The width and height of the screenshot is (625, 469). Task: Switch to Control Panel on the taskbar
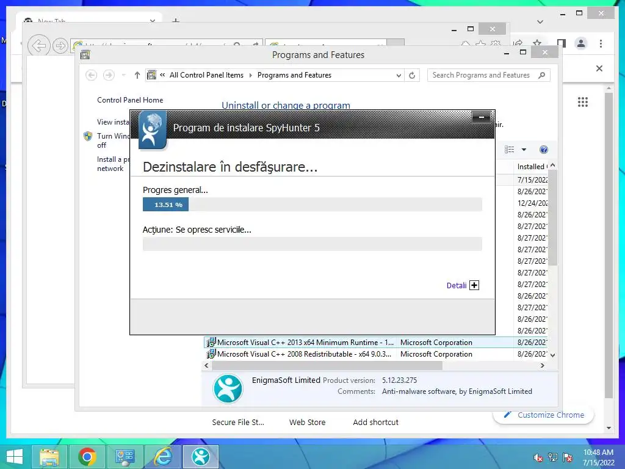point(125,457)
